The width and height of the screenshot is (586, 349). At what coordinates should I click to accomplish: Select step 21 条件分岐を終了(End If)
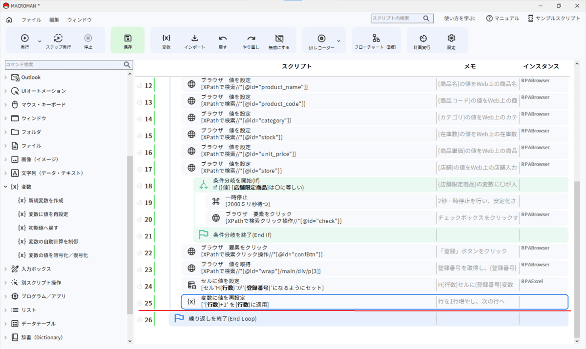pos(381,235)
